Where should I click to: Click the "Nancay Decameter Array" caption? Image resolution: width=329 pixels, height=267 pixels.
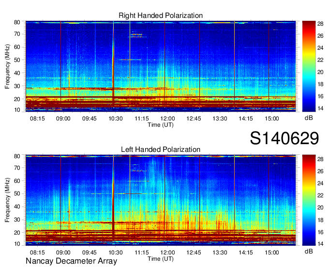(71, 261)
